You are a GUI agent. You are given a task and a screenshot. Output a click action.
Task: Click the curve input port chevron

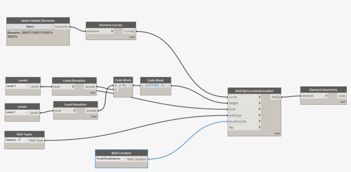(x=259, y=97)
